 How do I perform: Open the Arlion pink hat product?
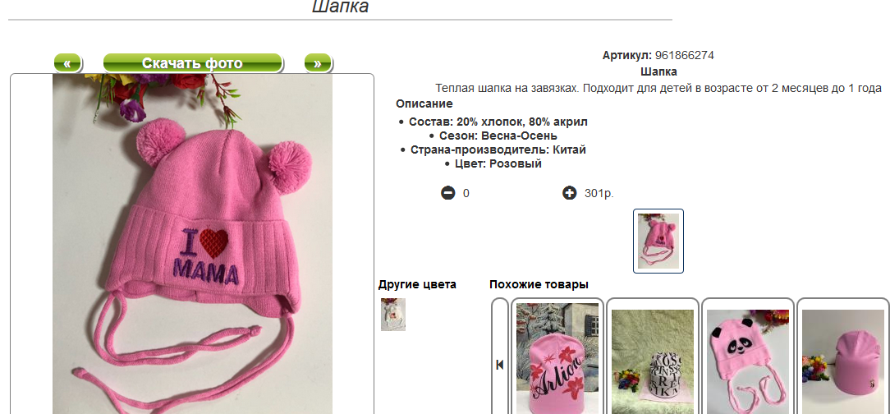[557, 358]
